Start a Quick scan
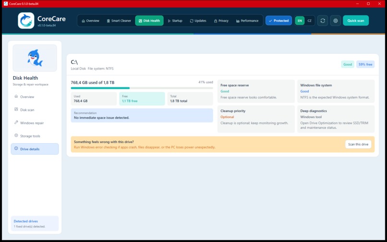Image resolution: width=387 pixels, height=242 pixels. [356, 21]
